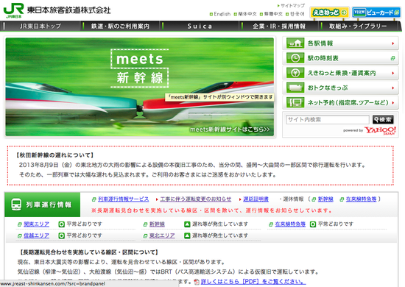Click the JR East logo
Viewport: 405px width, 287px height.
tap(13, 11)
